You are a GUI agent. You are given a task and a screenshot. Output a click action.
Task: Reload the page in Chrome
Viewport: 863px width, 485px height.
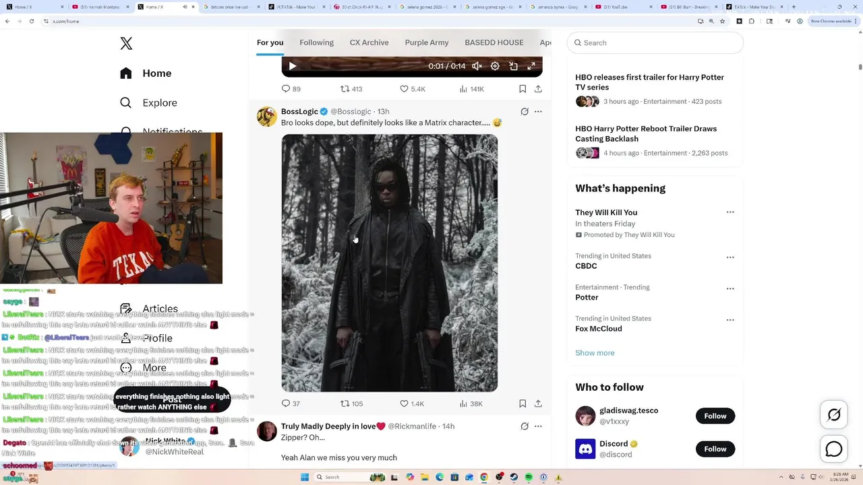point(32,21)
